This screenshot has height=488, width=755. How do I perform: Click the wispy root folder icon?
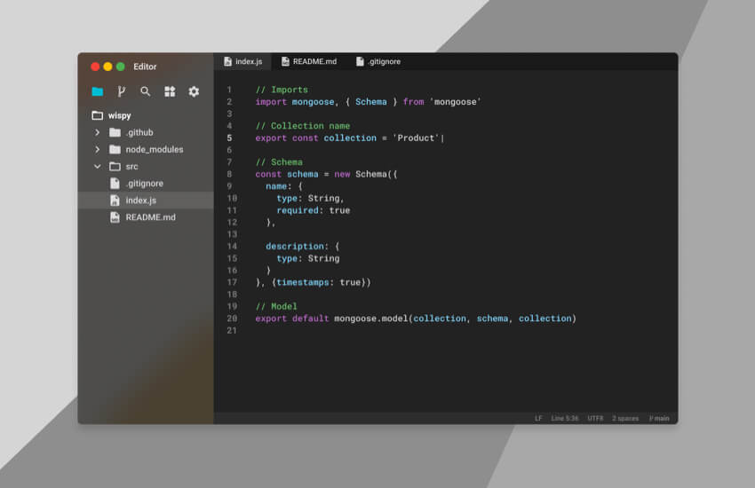97,115
